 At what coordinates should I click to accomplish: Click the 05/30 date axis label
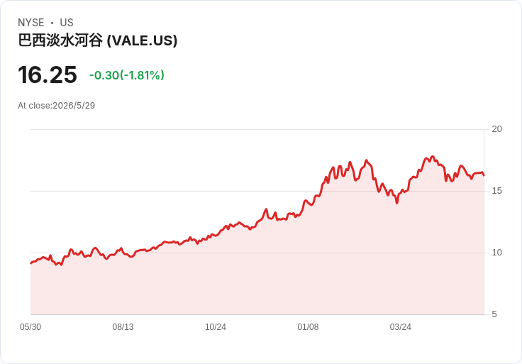[x=30, y=327]
